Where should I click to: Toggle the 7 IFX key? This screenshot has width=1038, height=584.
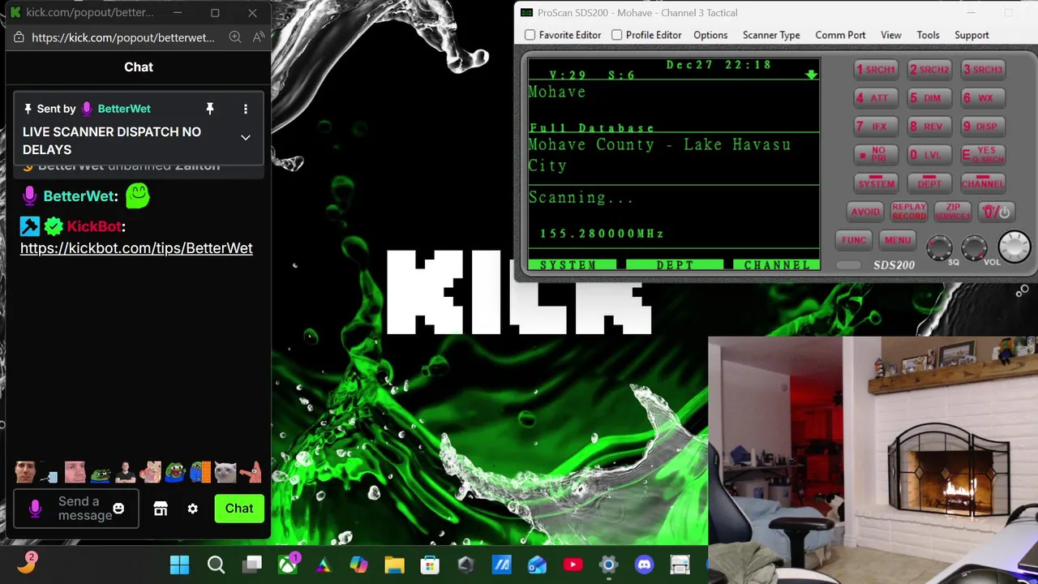[876, 127]
